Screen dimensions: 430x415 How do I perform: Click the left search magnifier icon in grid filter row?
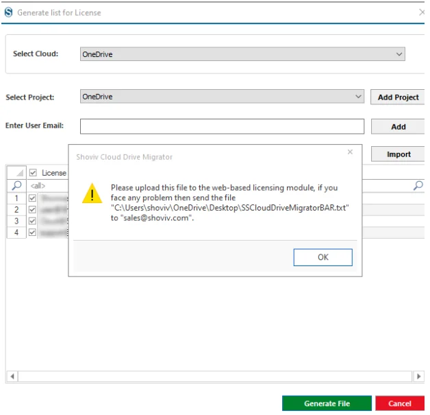coord(16,186)
